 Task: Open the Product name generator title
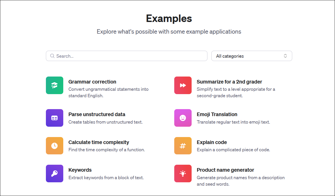pyautogui.click(x=225, y=170)
